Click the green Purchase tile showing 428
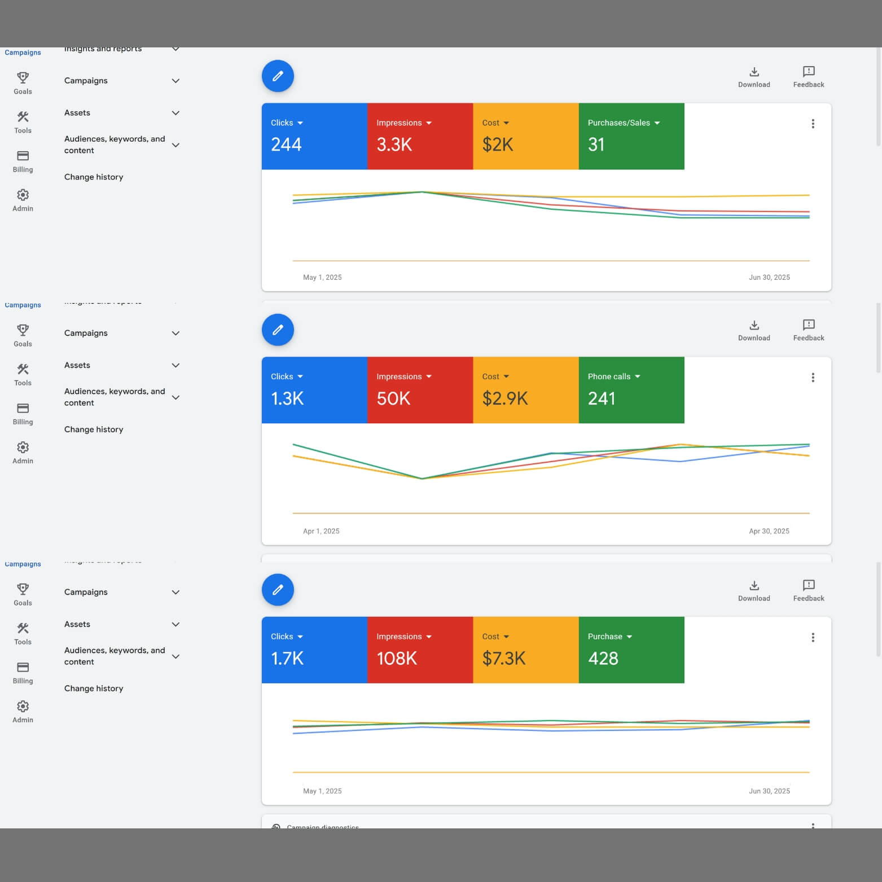882x882 pixels. click(631, 650)
